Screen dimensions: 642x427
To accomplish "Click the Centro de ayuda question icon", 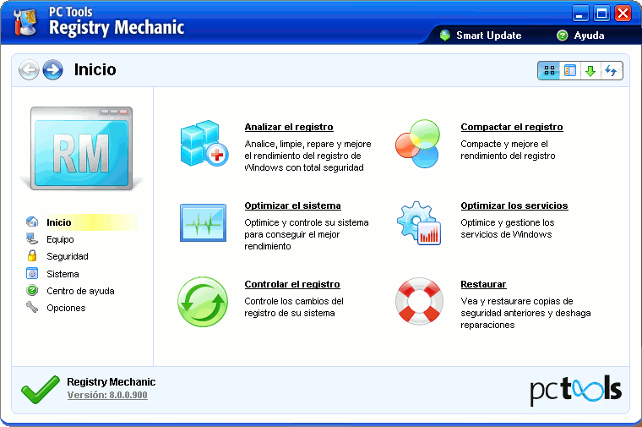I will point(32,291).
